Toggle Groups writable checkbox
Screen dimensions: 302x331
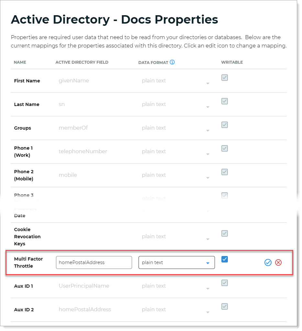tap(225, 125)
